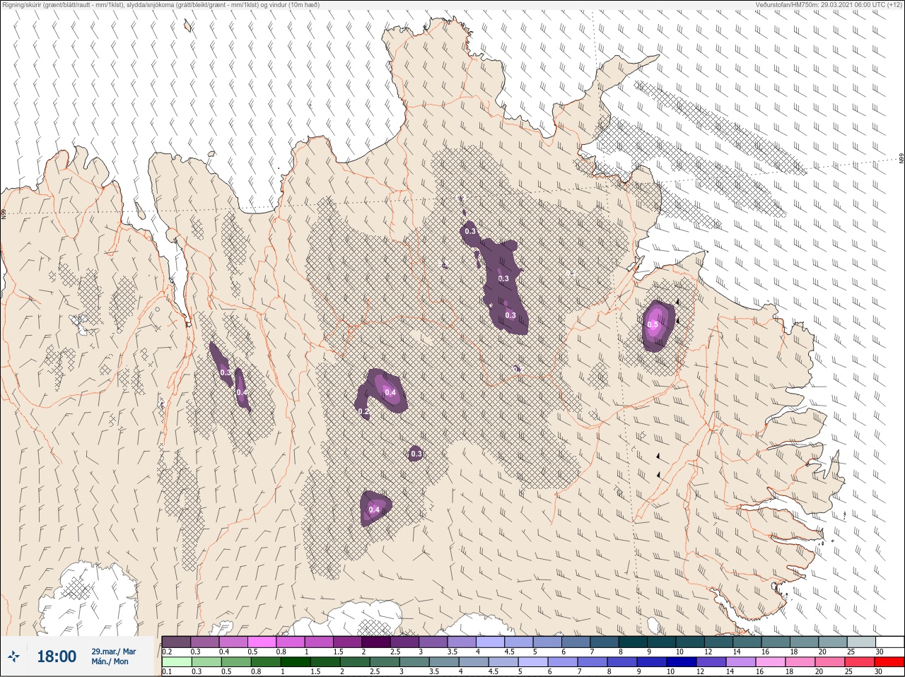Click the lightest green rain legend swatch at 0.1

[176, 662]
